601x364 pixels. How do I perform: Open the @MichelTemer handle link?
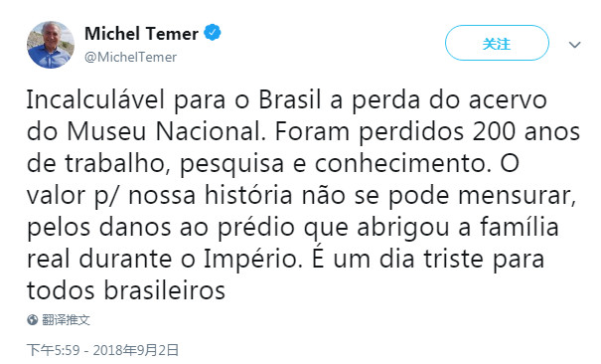point(130,57)
